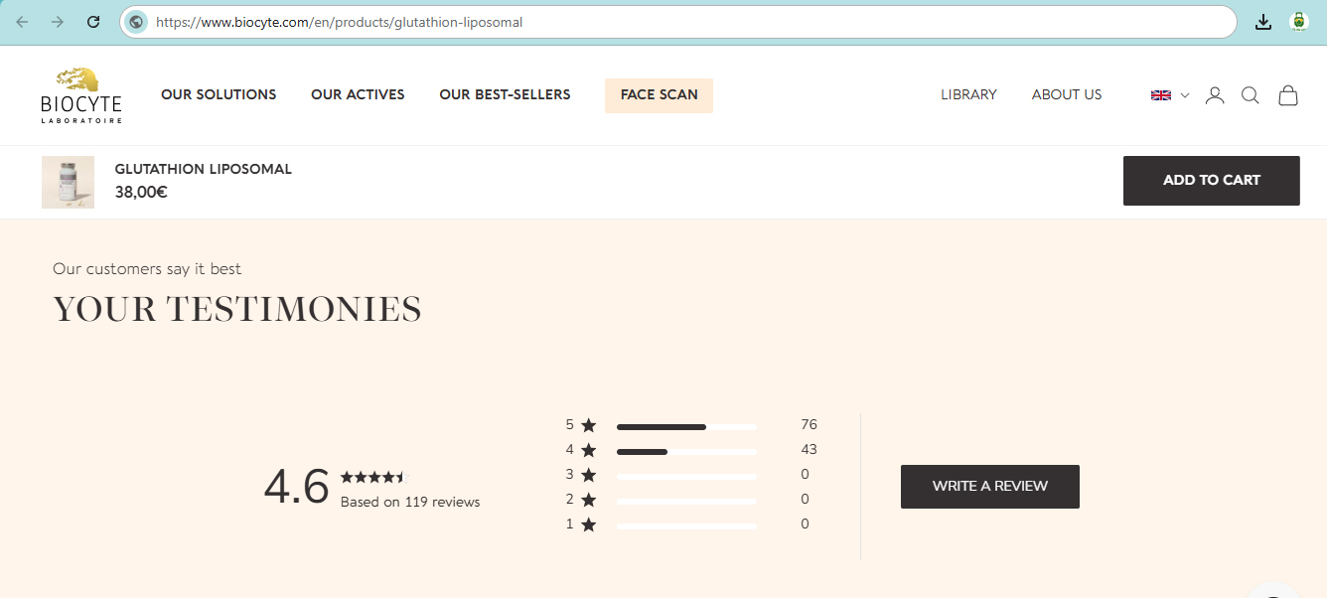Open the OUR ACTIVES menu

[358, 95]
